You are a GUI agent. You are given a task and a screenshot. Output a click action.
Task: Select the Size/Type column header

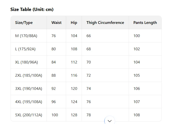click(24, 23)
